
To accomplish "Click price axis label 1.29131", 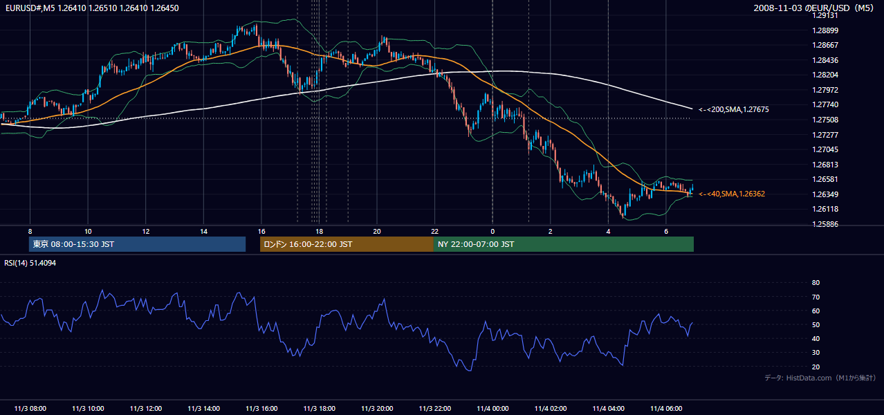I will point(825,15).
